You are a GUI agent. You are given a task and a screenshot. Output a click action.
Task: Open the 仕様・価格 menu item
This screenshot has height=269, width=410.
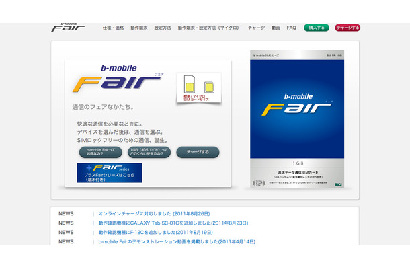[x=113, y=28]
